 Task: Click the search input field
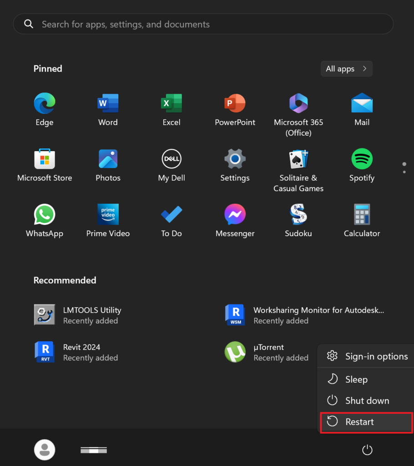(203, 24)
